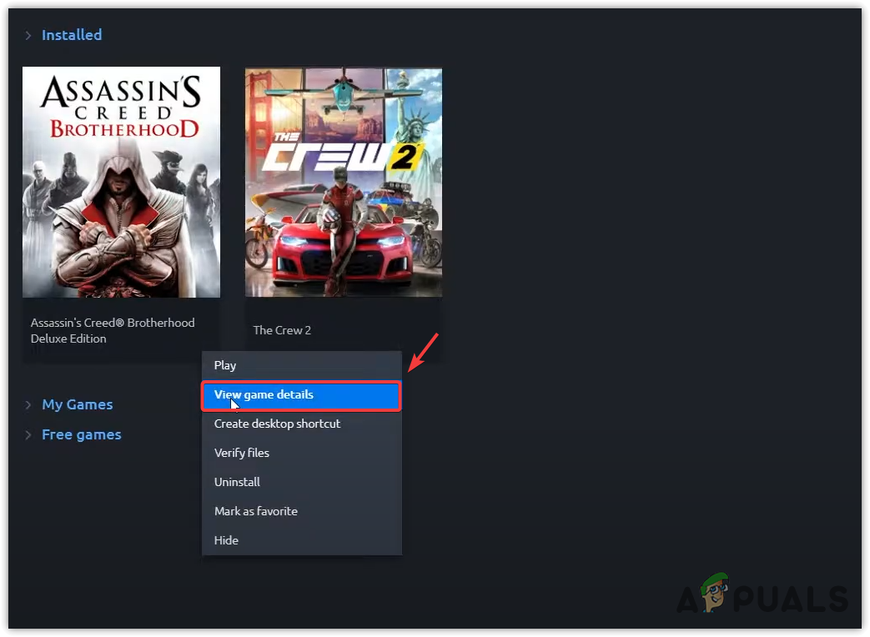870x637 pixels.
Task: Choose Play from the context menu
Action: tap(302, 365)
